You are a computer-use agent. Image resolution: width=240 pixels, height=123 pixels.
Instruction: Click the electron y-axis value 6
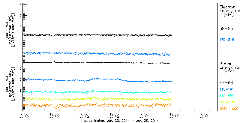[20, 5]
